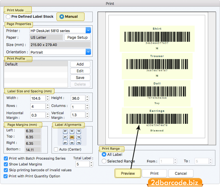Select top-left label alignment icon

tap(65, 131)
